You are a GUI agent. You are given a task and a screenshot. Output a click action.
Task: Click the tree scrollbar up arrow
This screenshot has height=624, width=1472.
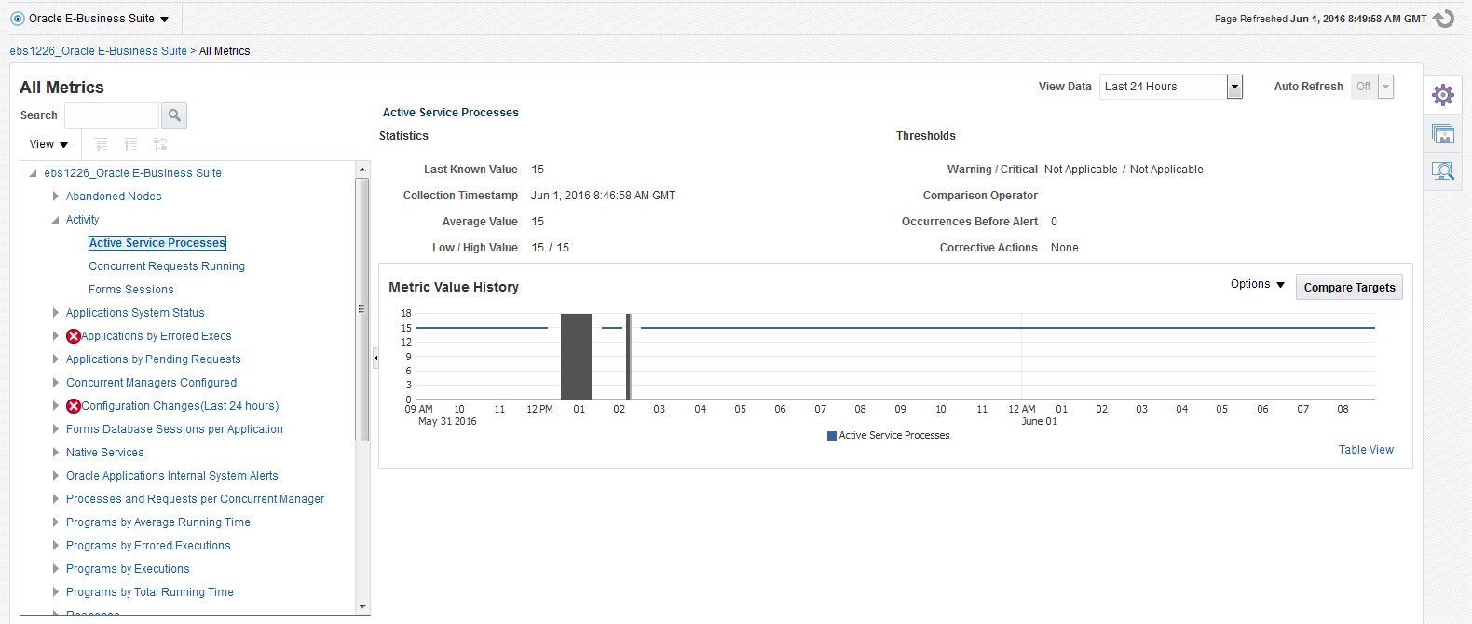pyautogui.click(x=362, y=169)
